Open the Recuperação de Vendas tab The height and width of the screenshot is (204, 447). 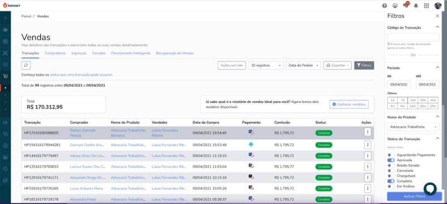pyautogui.click(x=175, y=53)
